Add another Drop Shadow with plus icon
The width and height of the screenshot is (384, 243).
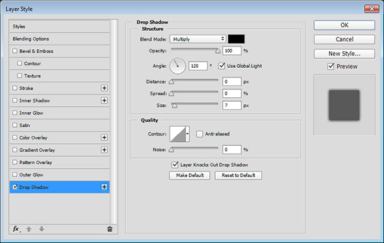pyautogui.click(x=104, y=187)
